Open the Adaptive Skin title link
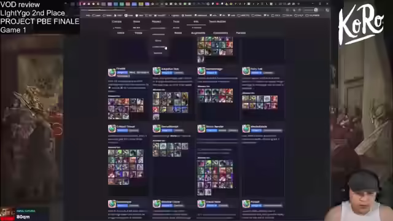 170,69
